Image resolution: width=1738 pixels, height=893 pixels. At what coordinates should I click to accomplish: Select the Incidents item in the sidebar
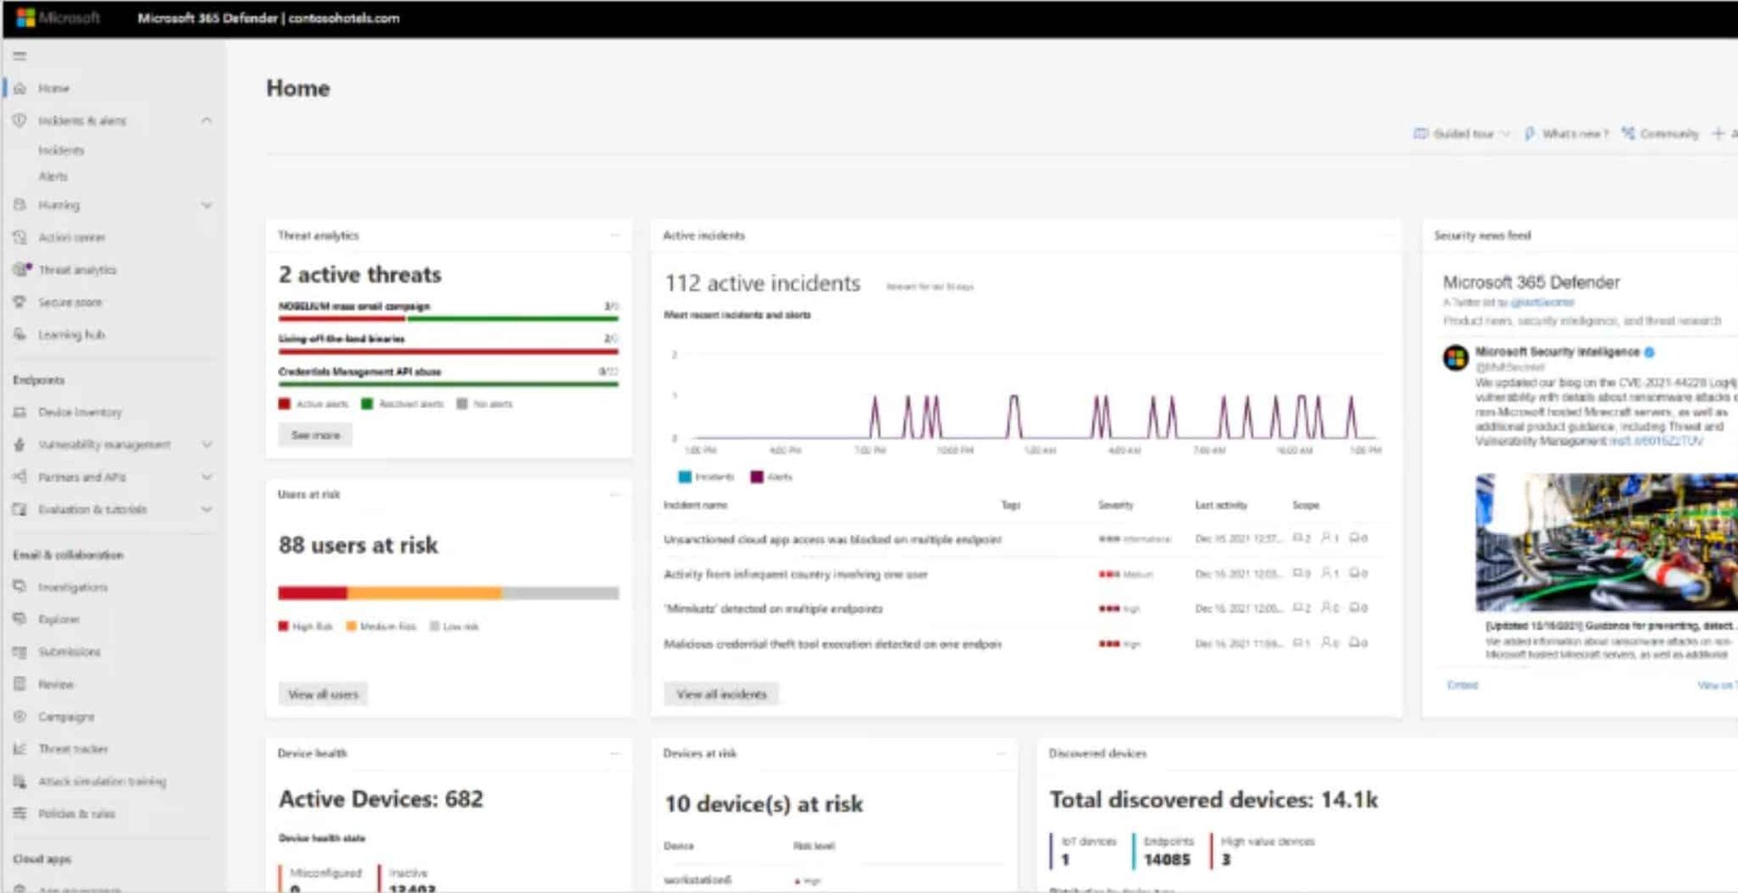62,149
